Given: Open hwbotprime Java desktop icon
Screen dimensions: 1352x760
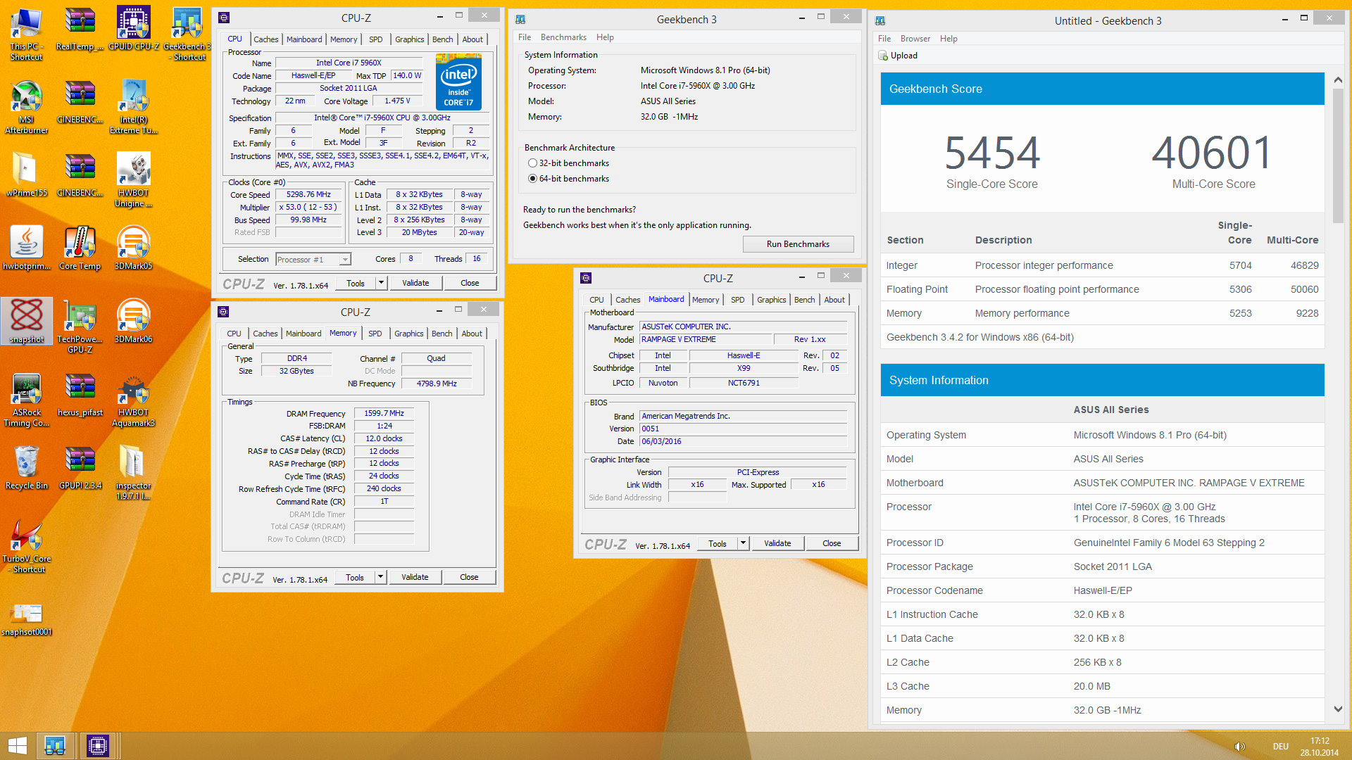Looking at the screenshot, I should point(26,248).
